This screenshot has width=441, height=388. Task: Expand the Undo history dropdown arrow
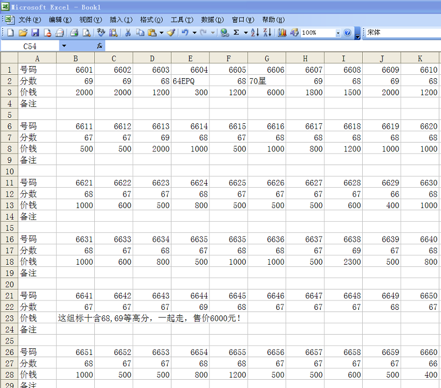(x=194, y=33)
